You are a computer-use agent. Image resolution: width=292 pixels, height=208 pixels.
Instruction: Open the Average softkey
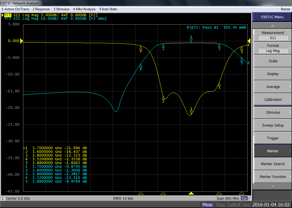pos(273,87)
